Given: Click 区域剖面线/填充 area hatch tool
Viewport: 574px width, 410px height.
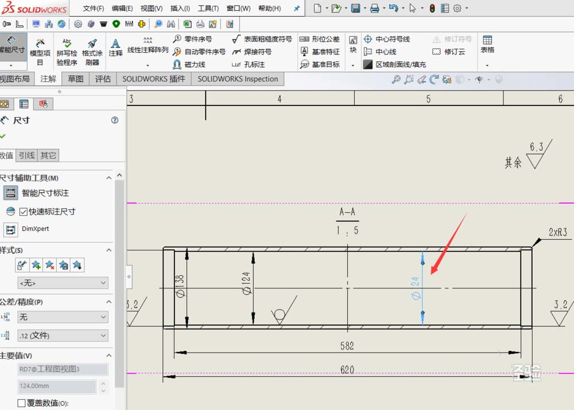Looking at the screenshot, I should point(395,64).
